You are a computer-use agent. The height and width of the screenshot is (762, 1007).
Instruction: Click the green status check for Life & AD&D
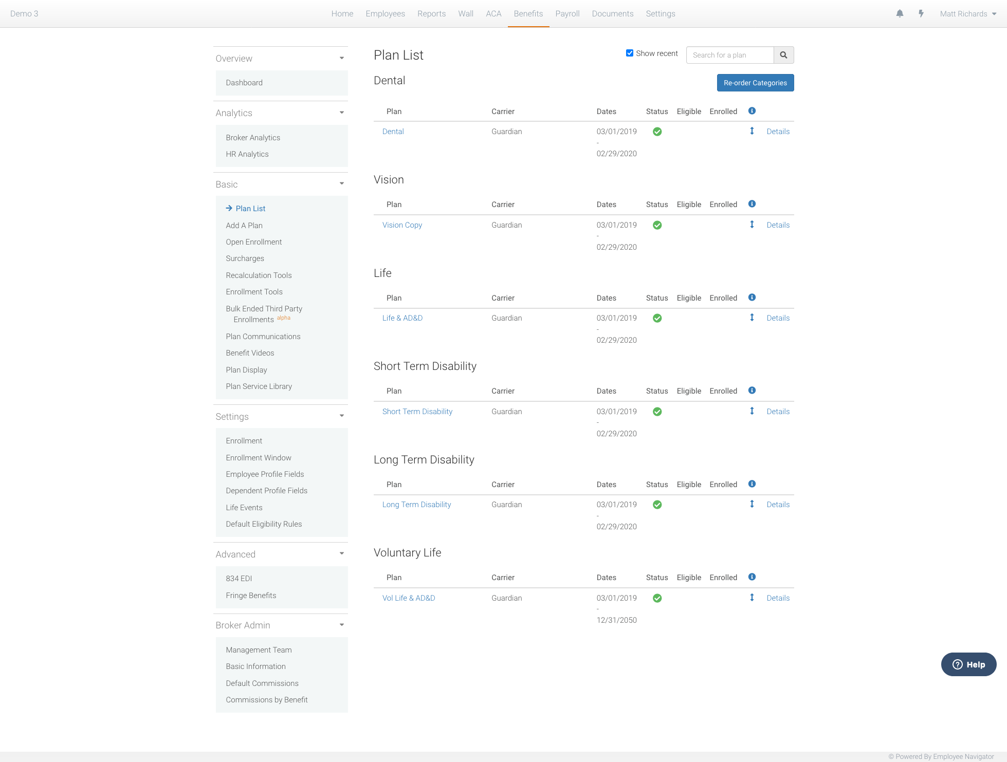[x=657, y=318]
